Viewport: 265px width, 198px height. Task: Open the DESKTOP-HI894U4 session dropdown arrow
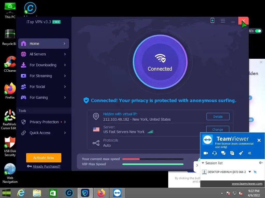click(250, 172)
